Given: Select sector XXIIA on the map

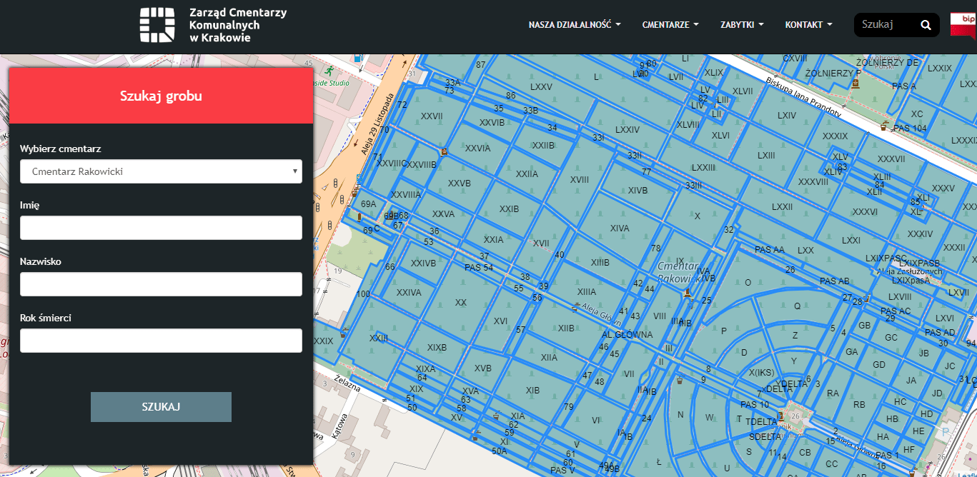Looking at the screenshot, I should pyautogui.click(x=527, y=174).
